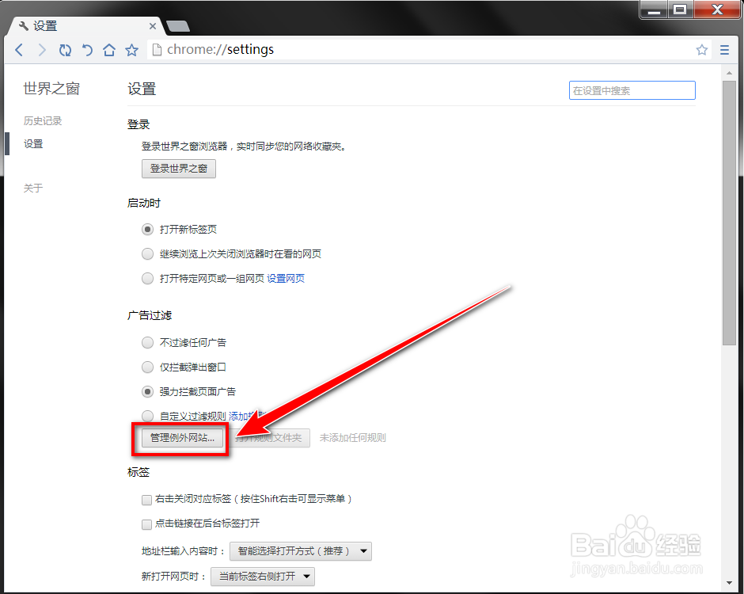Focus the 在设置中搜索 search box

pos(632,90)
